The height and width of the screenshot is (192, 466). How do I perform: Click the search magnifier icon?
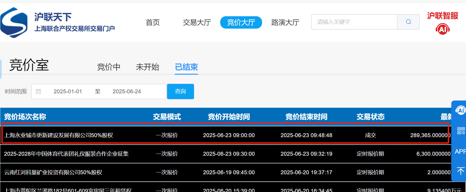pyautogui.click(x=408, y=22)
